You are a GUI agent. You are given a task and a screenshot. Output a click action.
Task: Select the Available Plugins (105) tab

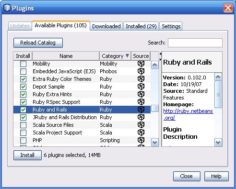click(x=61, y=25)
